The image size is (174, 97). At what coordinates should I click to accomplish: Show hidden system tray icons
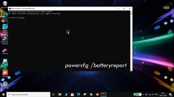pos(143,95)
